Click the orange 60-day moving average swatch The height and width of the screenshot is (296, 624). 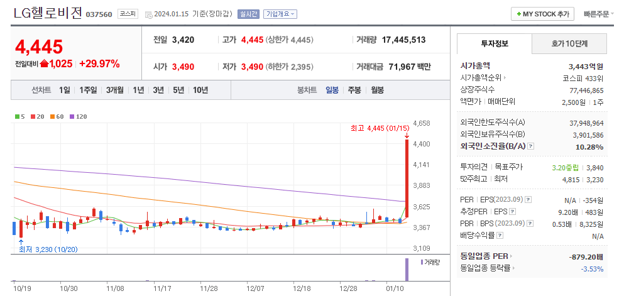52,116
